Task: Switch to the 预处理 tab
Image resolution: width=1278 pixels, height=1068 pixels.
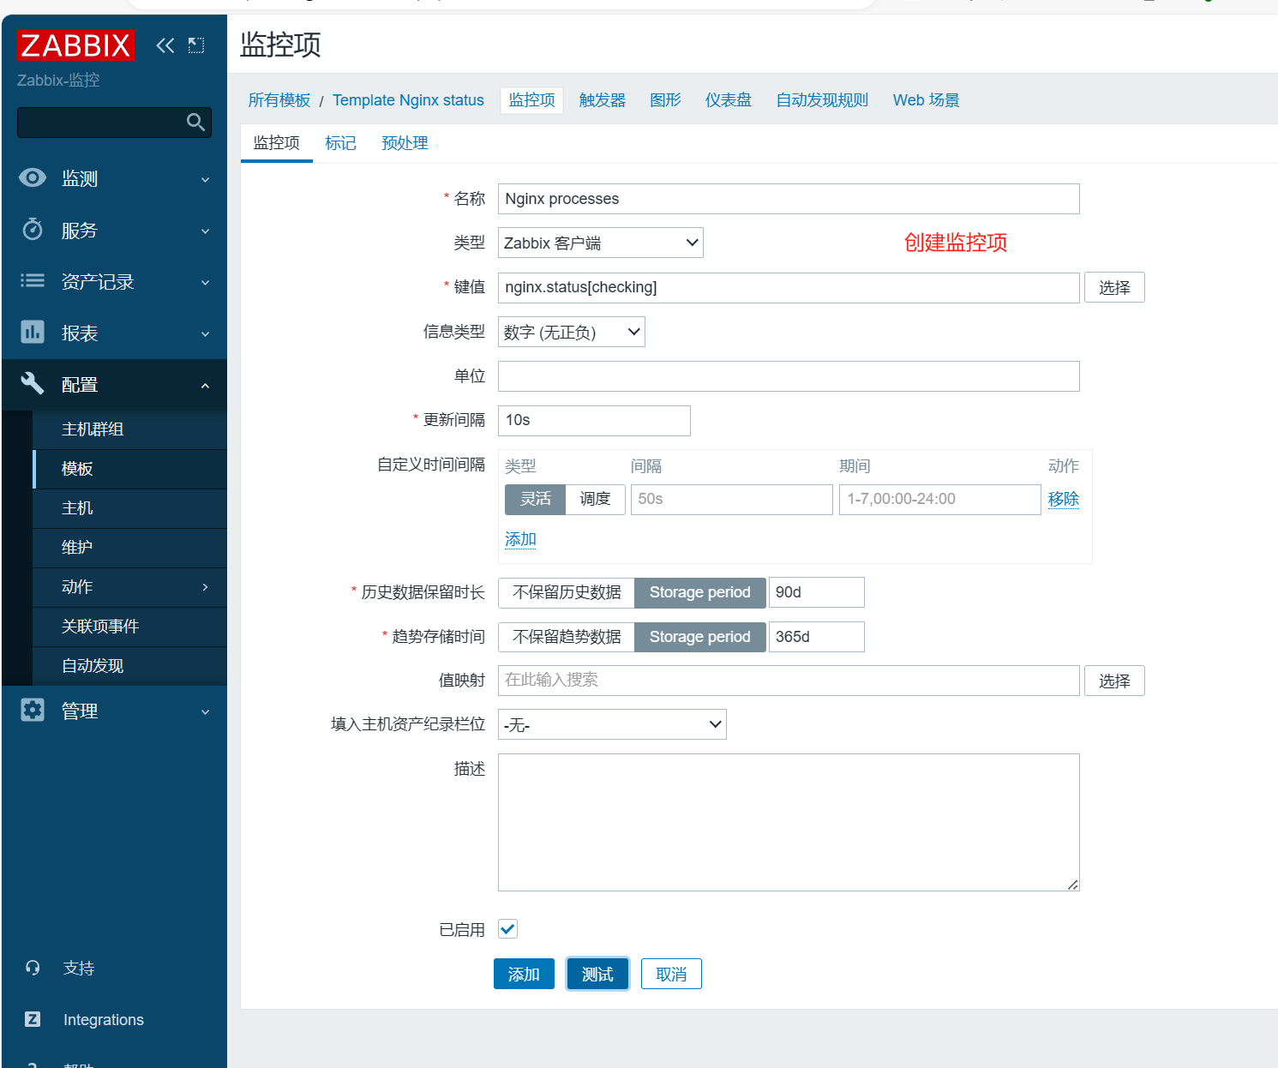Action: tap(405, 143)
